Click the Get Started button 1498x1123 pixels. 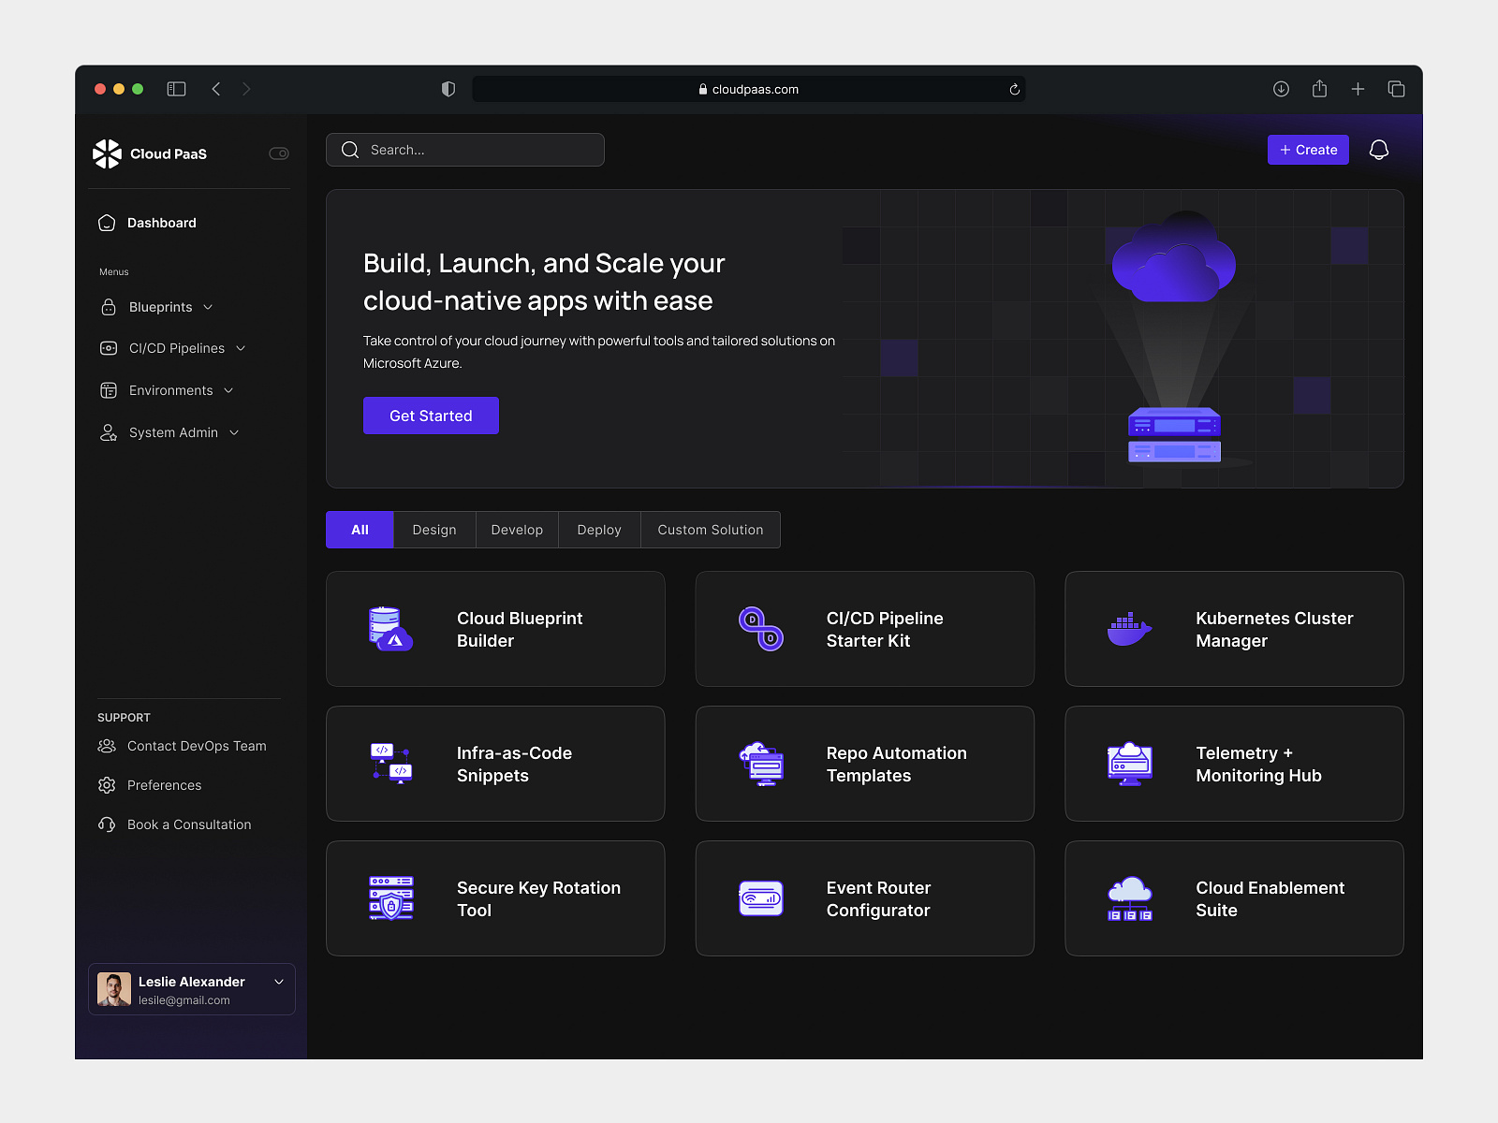(431, 416)
